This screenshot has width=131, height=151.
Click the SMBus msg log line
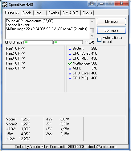point(47,29)
